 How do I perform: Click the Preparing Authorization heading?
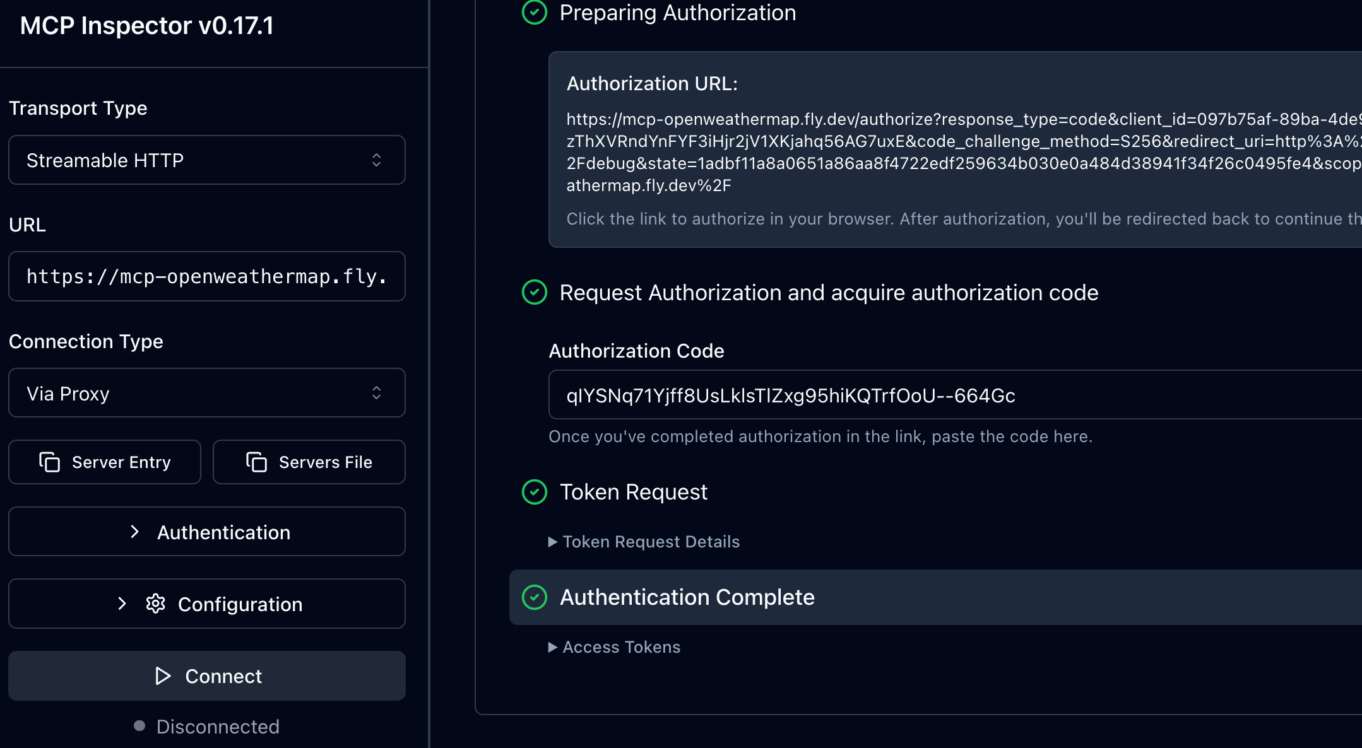678,13
